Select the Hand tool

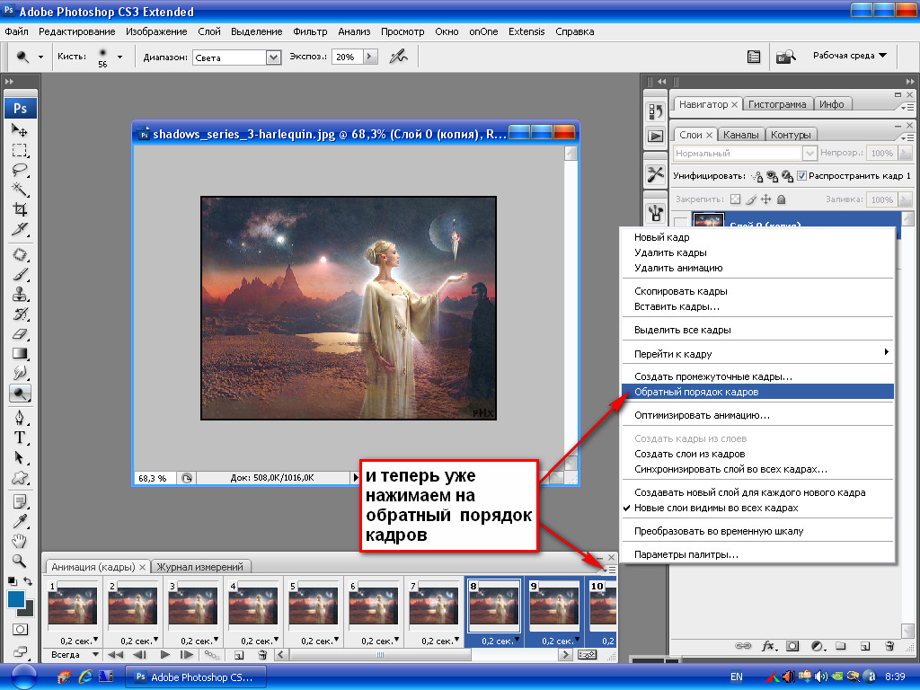[20, 541]
